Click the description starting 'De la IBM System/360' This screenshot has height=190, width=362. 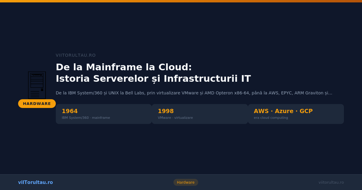[194, 93]
